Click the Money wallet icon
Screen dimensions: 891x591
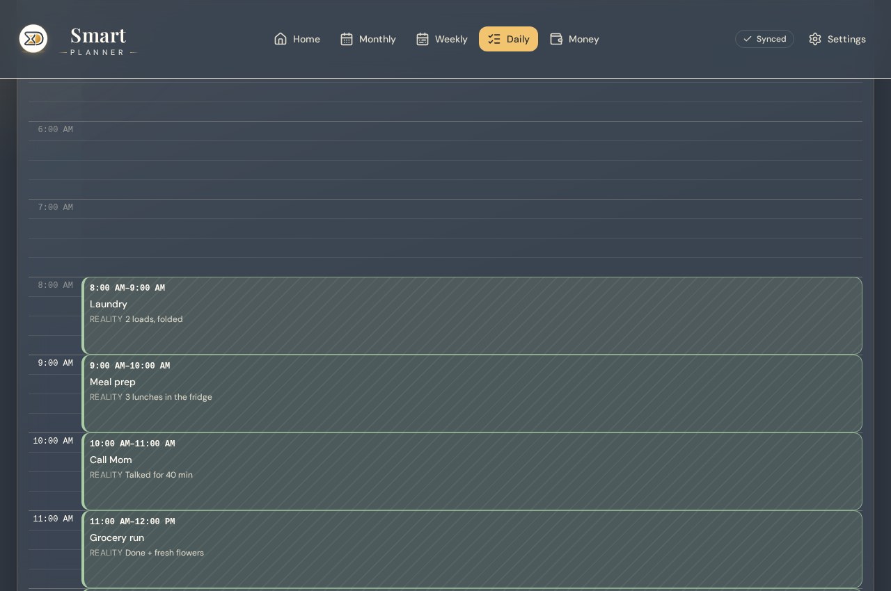[x=556, y=39]
